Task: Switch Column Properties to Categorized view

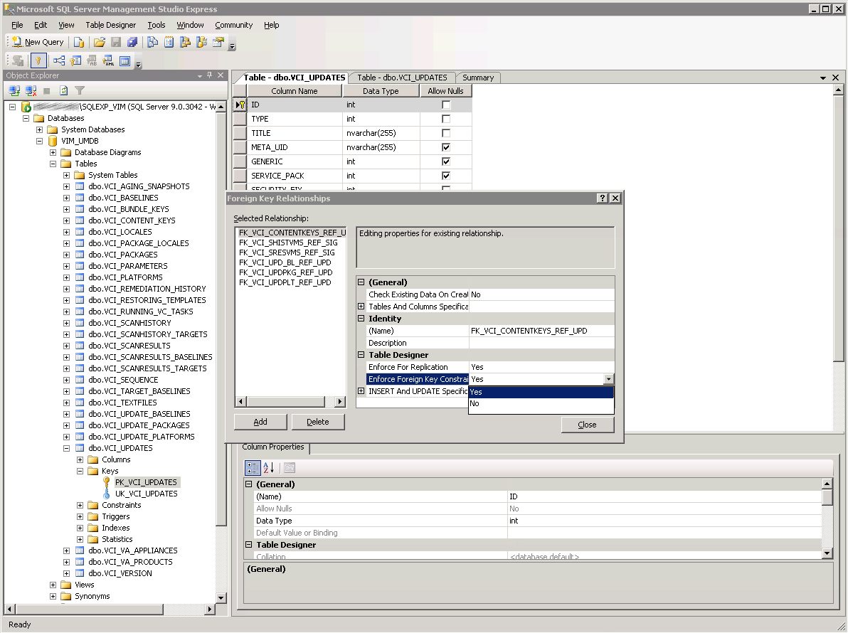Action: point(253,468)
